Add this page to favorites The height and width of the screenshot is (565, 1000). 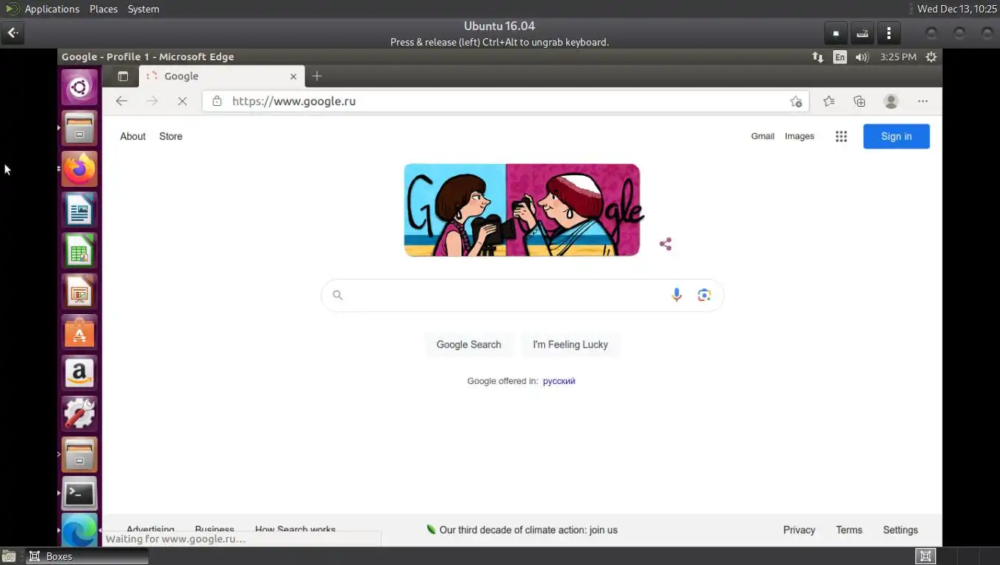tap(796, 101)
